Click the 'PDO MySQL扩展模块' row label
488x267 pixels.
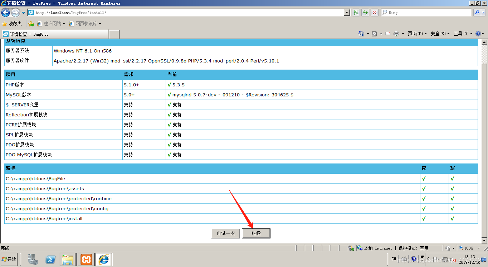(29, 155)
